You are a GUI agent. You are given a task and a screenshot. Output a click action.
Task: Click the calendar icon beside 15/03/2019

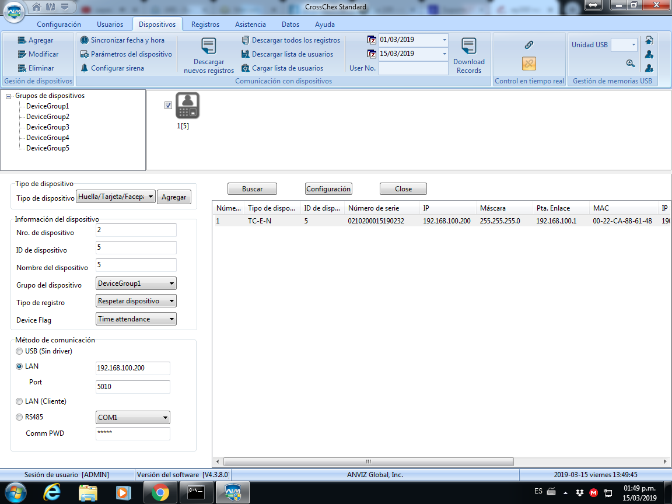click(372, 54)
